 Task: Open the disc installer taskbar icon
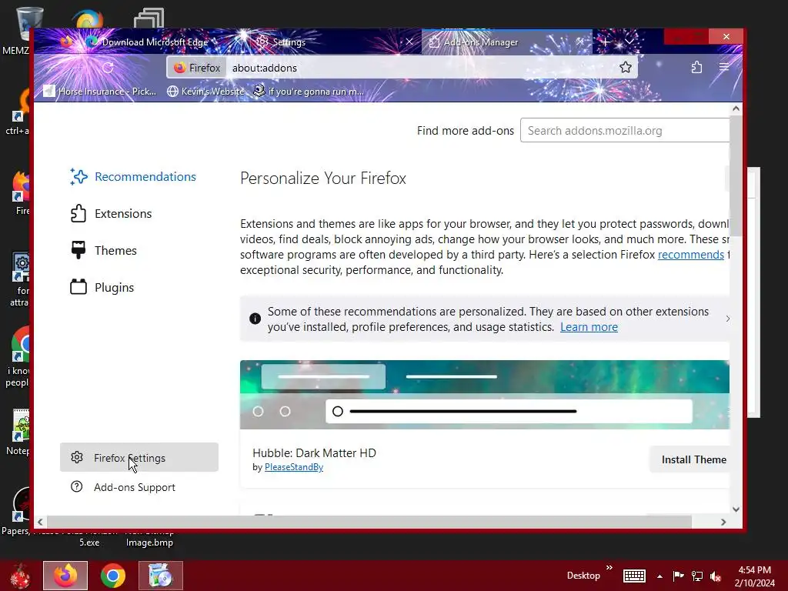[x=161, y=576]
